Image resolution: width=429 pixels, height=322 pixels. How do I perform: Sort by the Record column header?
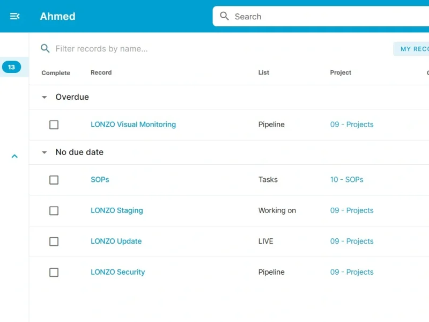pyautogui.click(x=101, y=72)
